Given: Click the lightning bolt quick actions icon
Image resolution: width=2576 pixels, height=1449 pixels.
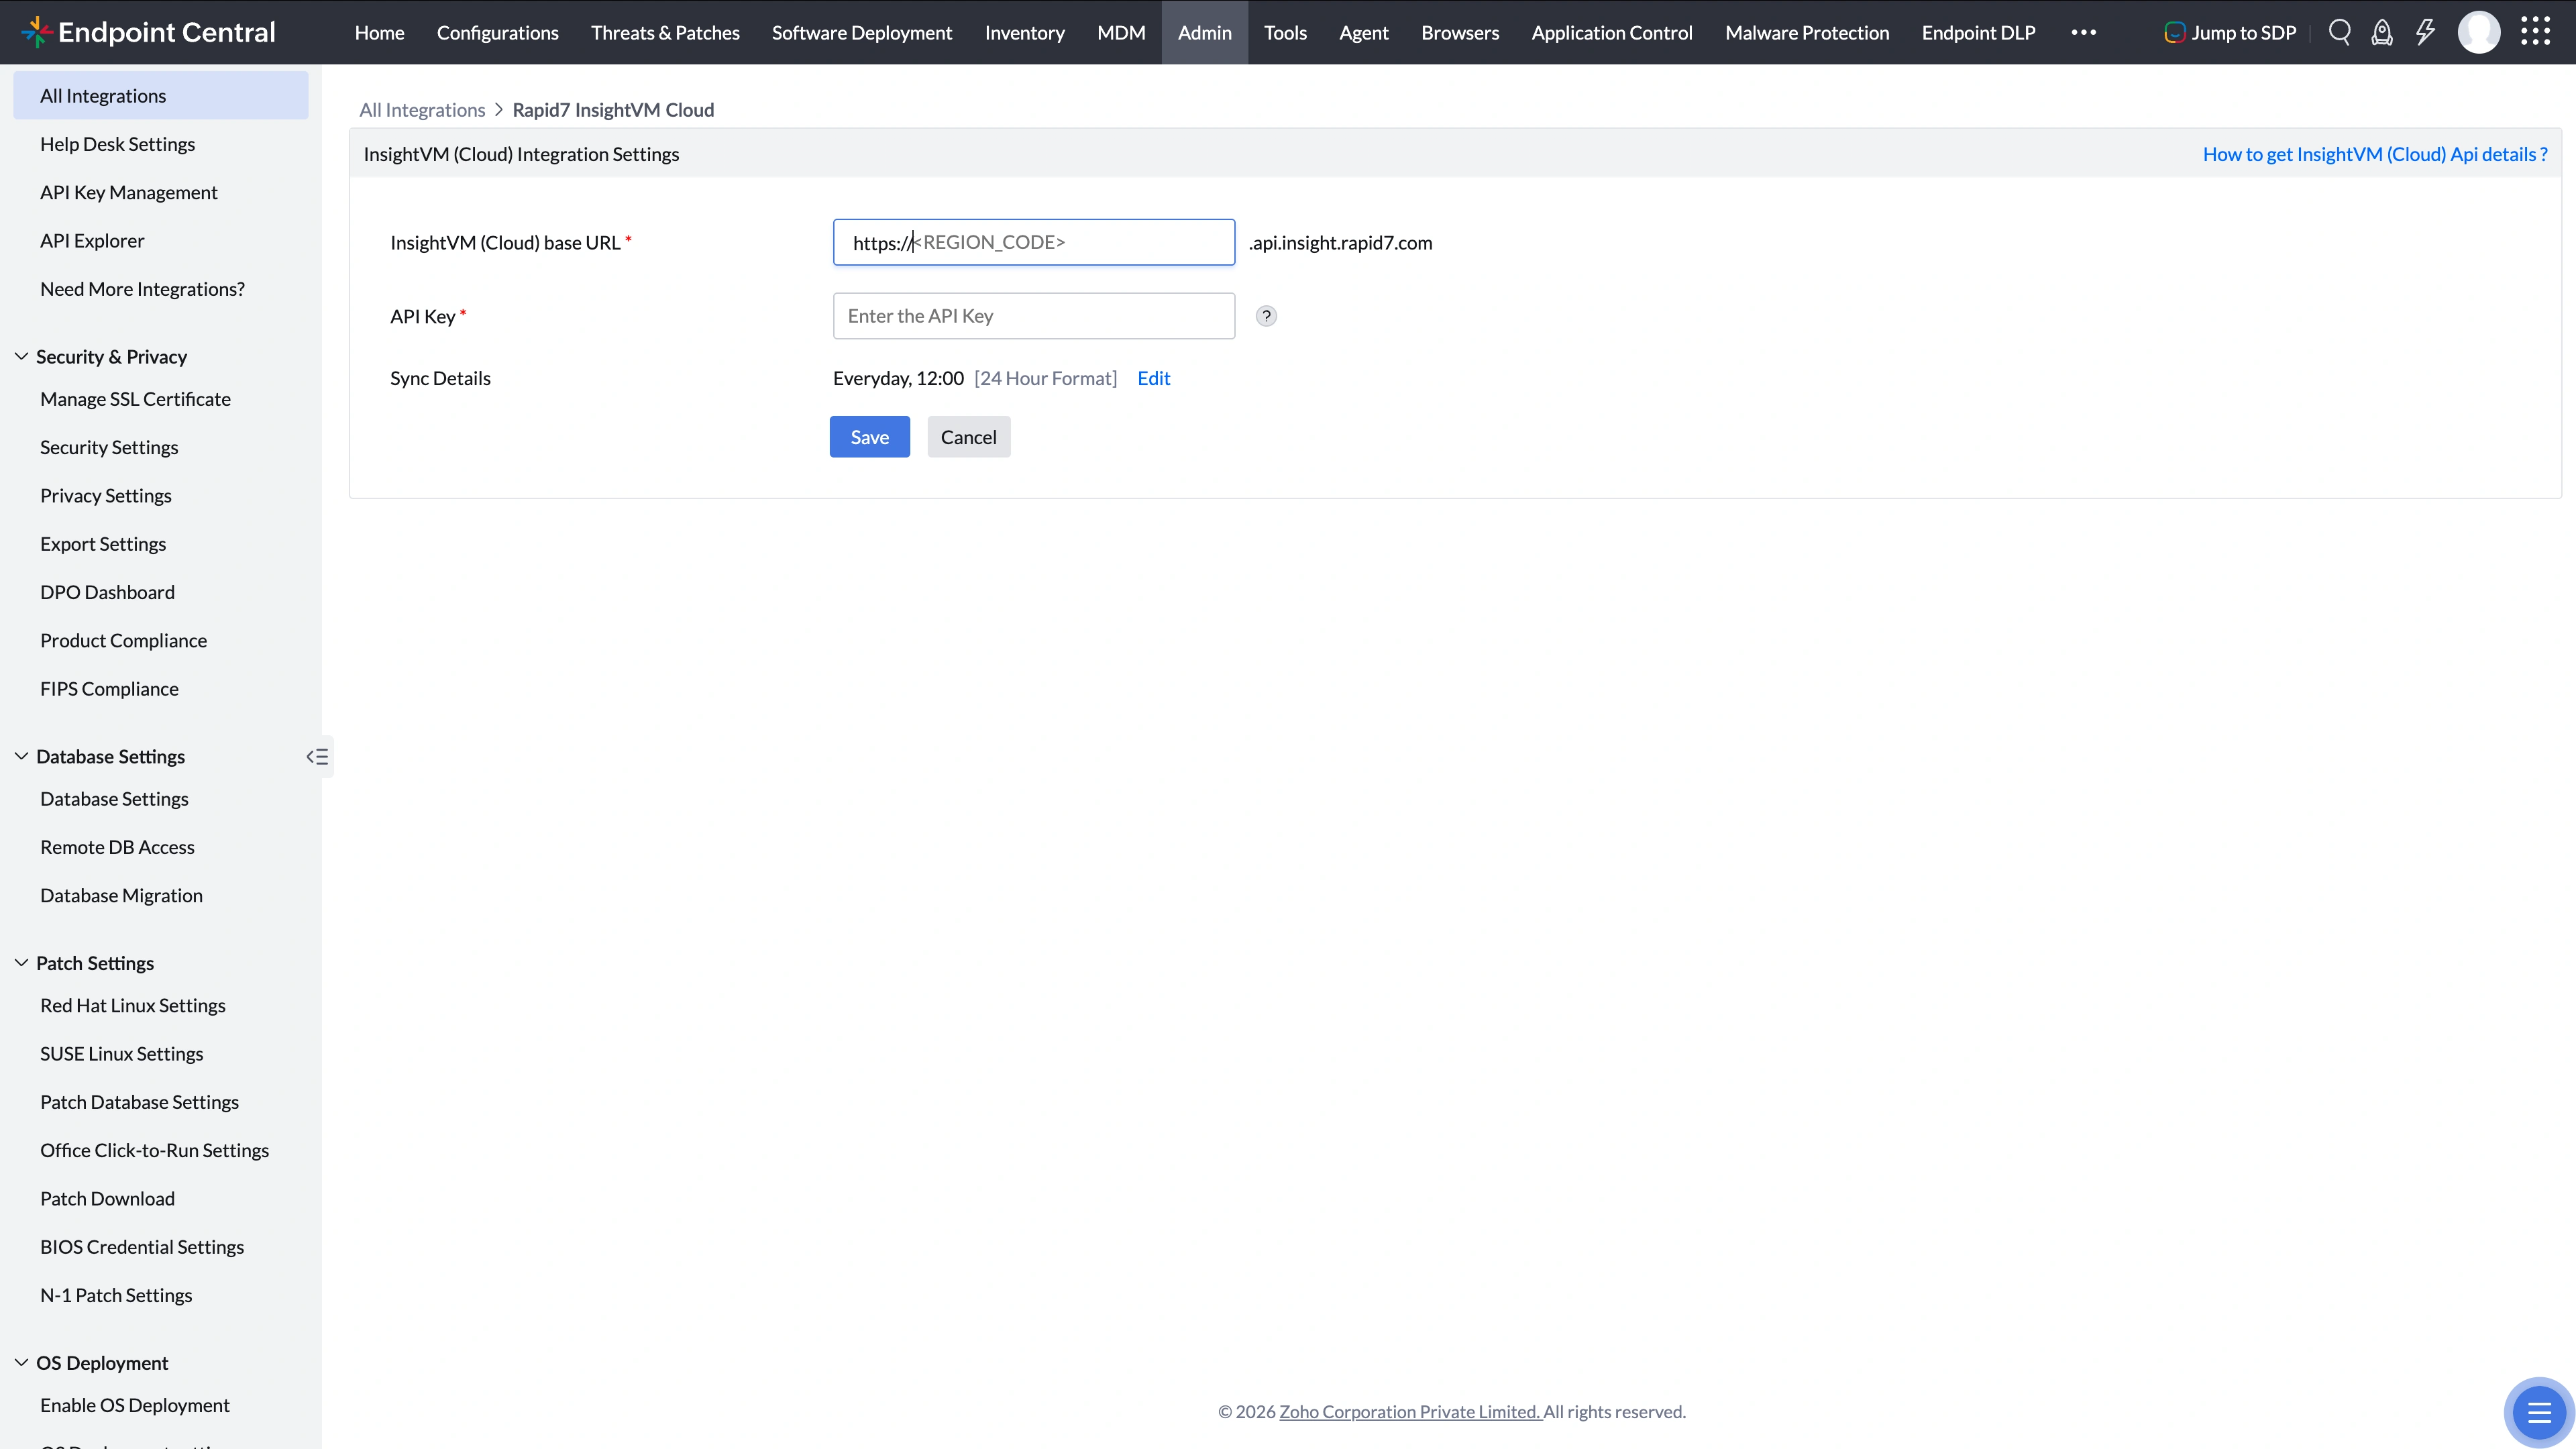Looking at the screenshot, I should point(2425,32).
